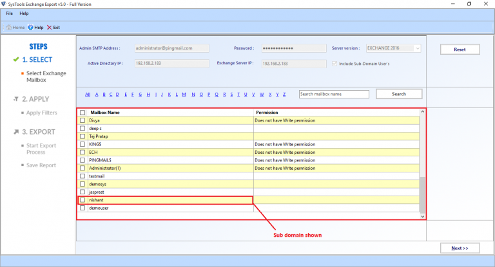Click the Admin SMTP Address field
Image resolution: width=495 pixels, height=267 pixels.
tap(171, 48)
